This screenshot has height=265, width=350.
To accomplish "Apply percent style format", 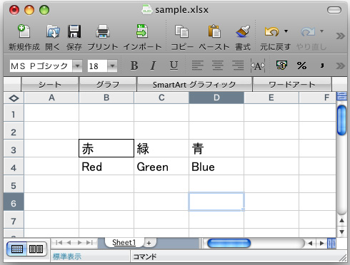I will coord(301,66).
